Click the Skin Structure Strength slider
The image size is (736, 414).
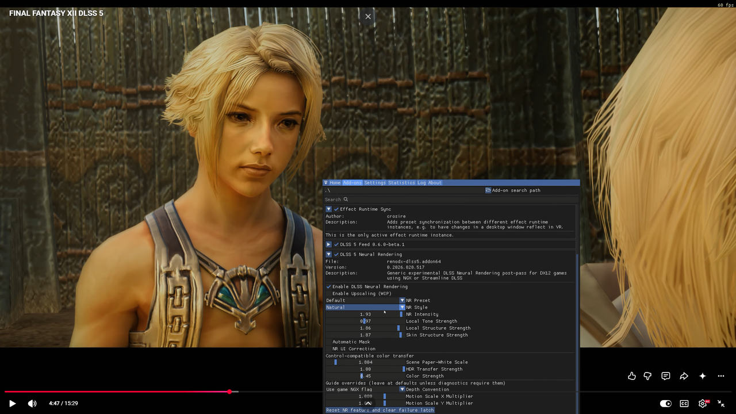365,335
